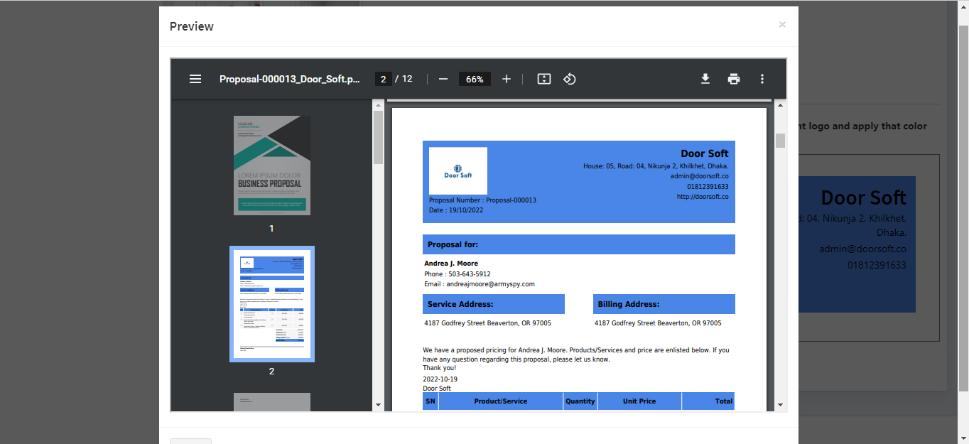Click the zoom in plus icon
Image resolution: width=969 pixels, height=444 pixels.
[x=507, y=79]
